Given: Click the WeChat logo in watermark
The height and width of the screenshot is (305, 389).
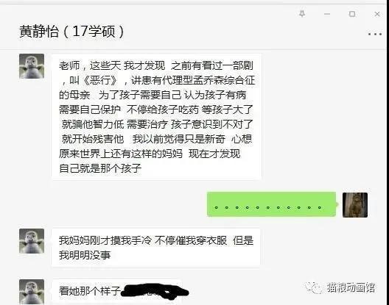Looking at the screenshot, I should (314, 287).
